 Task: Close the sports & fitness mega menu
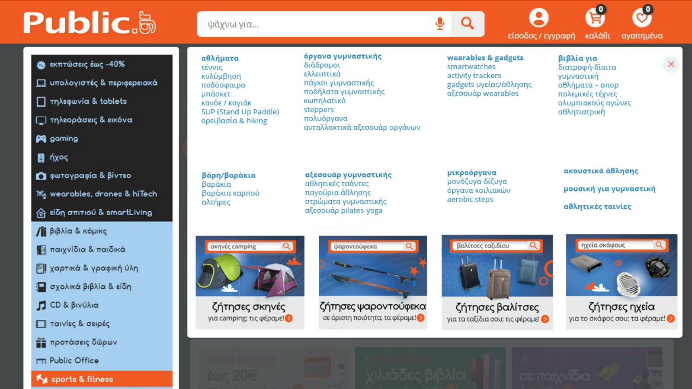pyautogui.click(x=671, y=64)
